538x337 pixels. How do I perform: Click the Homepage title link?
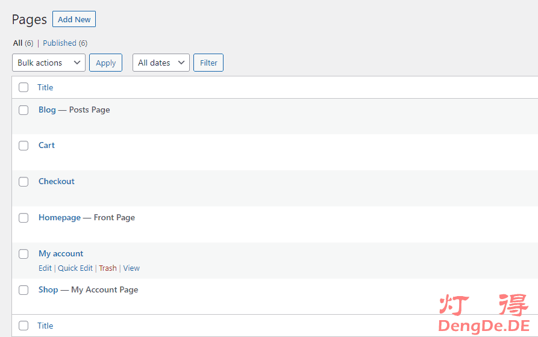coord(60,217)
